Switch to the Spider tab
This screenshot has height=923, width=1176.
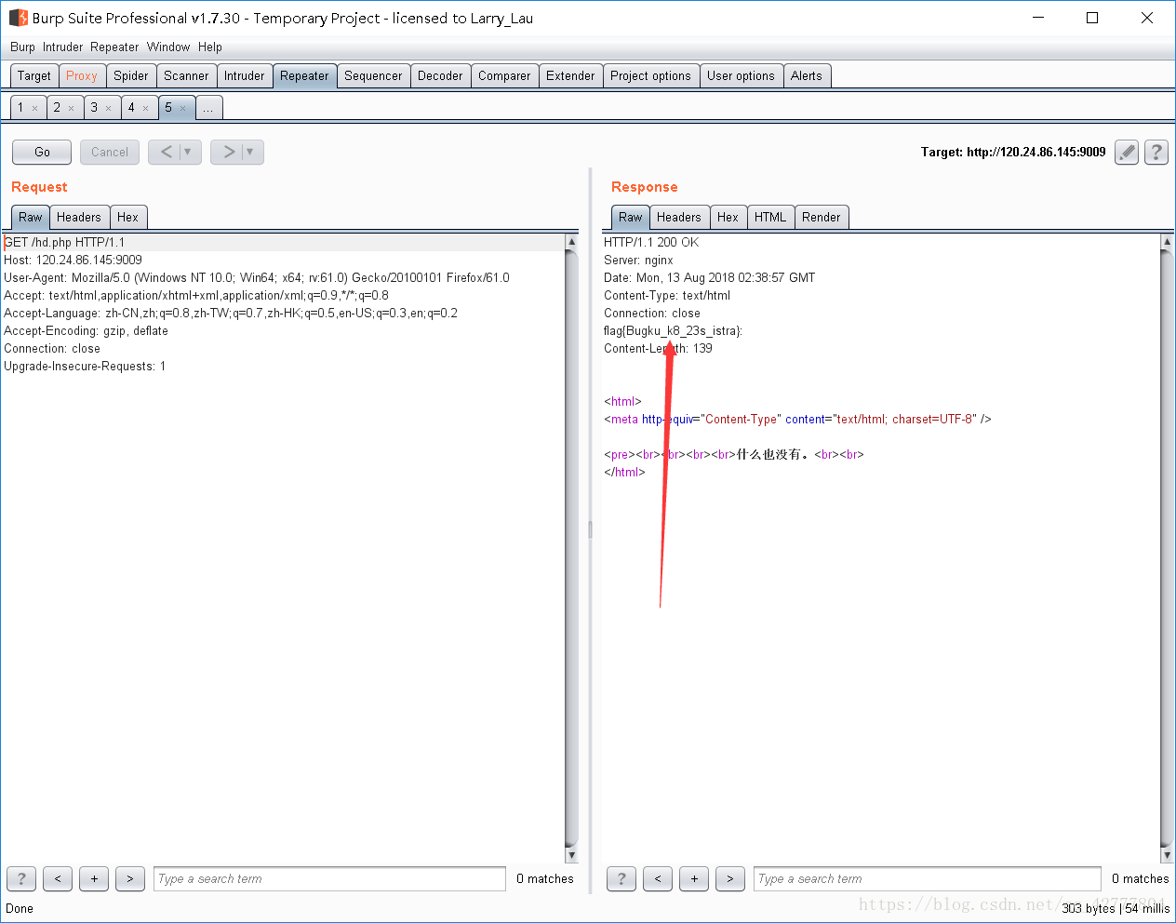click(x=131, y=75)
